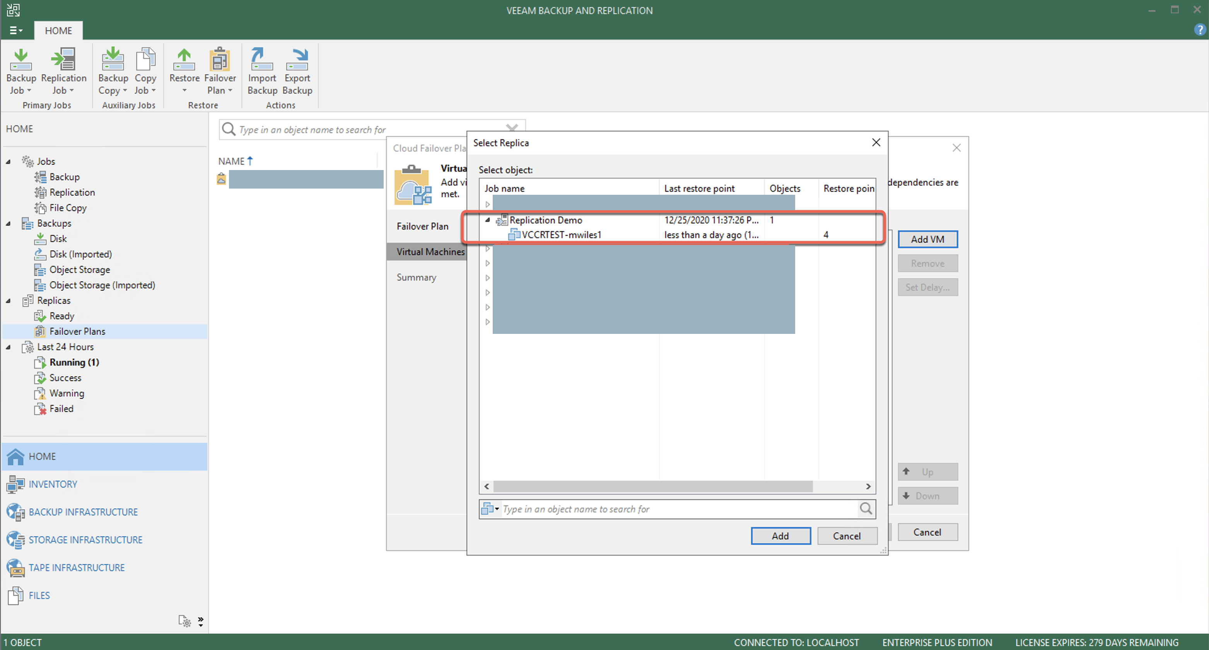1209x650 pixels.
Task: Open the main application menu button
Action: [x=16, y=31]
